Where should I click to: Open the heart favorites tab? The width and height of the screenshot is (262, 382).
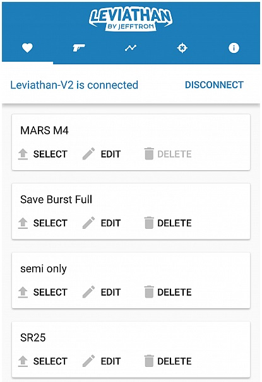point(27,48)
